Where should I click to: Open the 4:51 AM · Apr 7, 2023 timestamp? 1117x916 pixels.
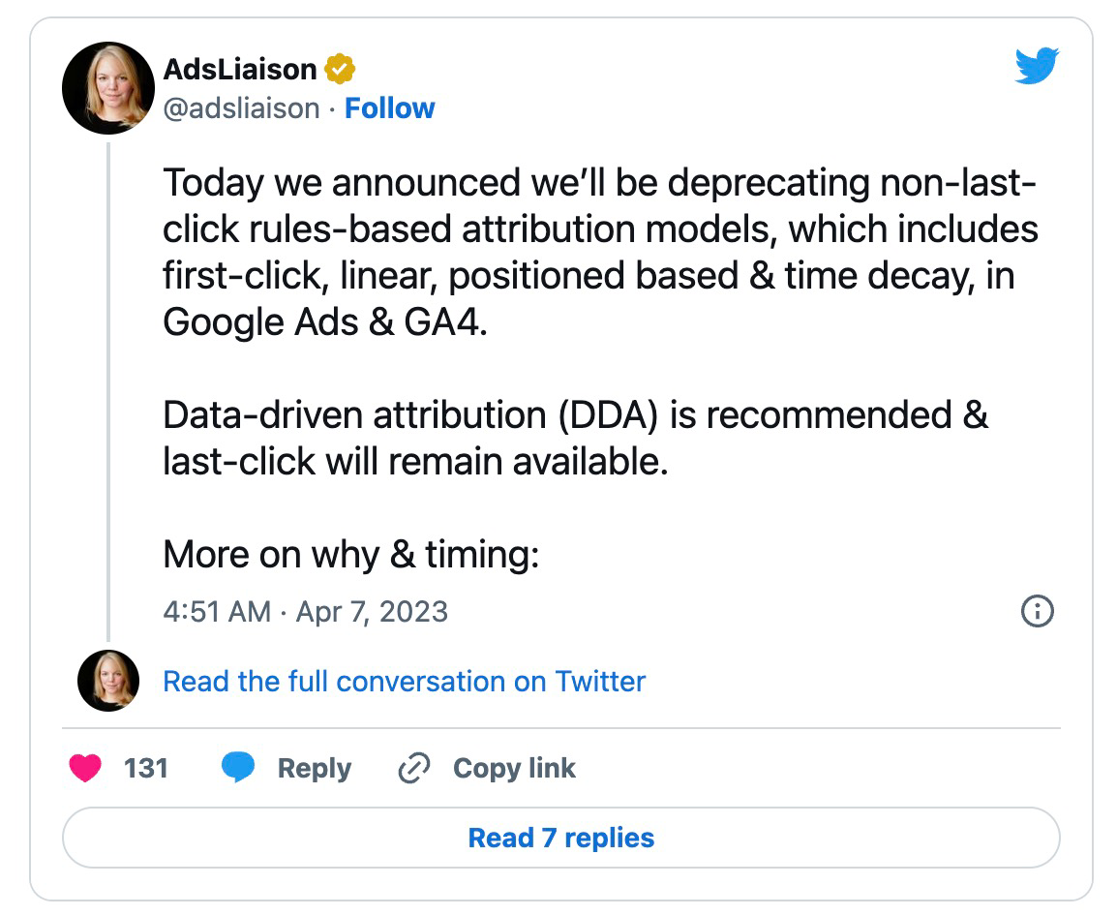[305, 612]
